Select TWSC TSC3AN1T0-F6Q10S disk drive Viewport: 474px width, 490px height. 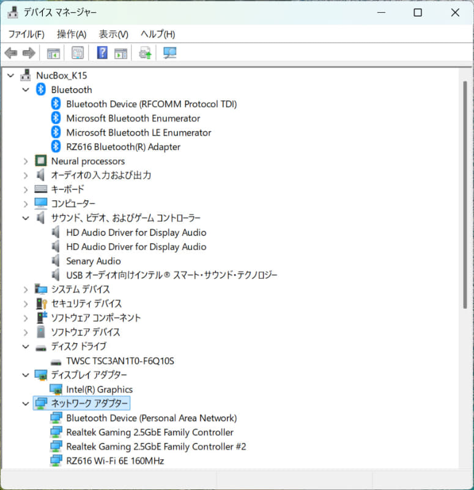[120, 361]
